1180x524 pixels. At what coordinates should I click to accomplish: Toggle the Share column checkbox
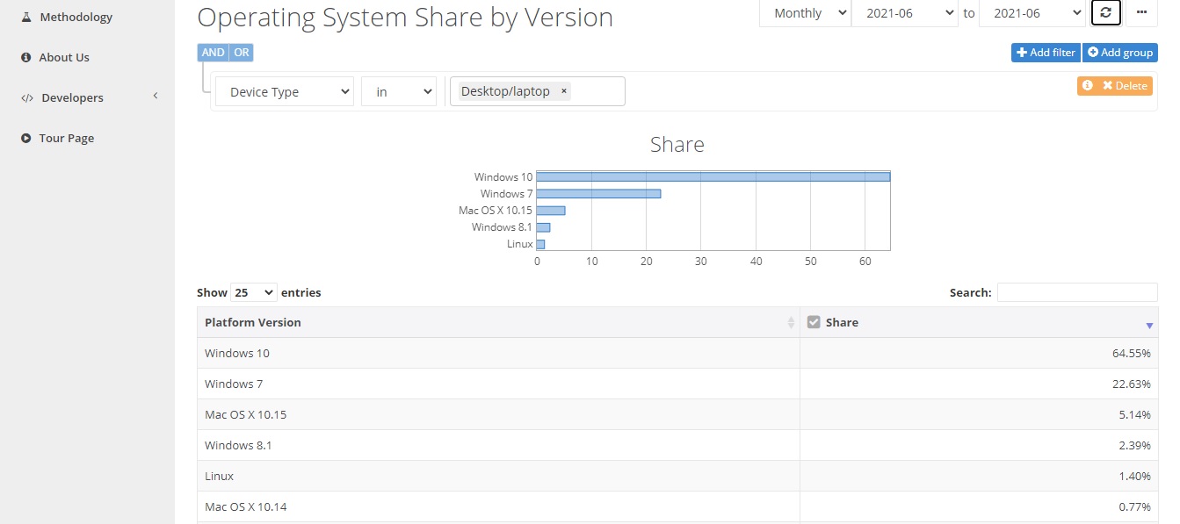(x=814, y=322)
